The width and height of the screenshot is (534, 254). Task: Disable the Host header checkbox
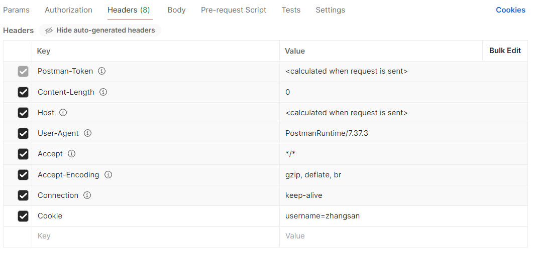(x=23, y=113)
